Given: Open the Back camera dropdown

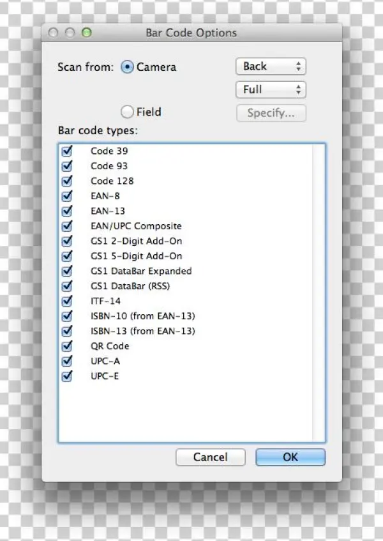Looking at the screenshot, I should click(x=271, y=66).
